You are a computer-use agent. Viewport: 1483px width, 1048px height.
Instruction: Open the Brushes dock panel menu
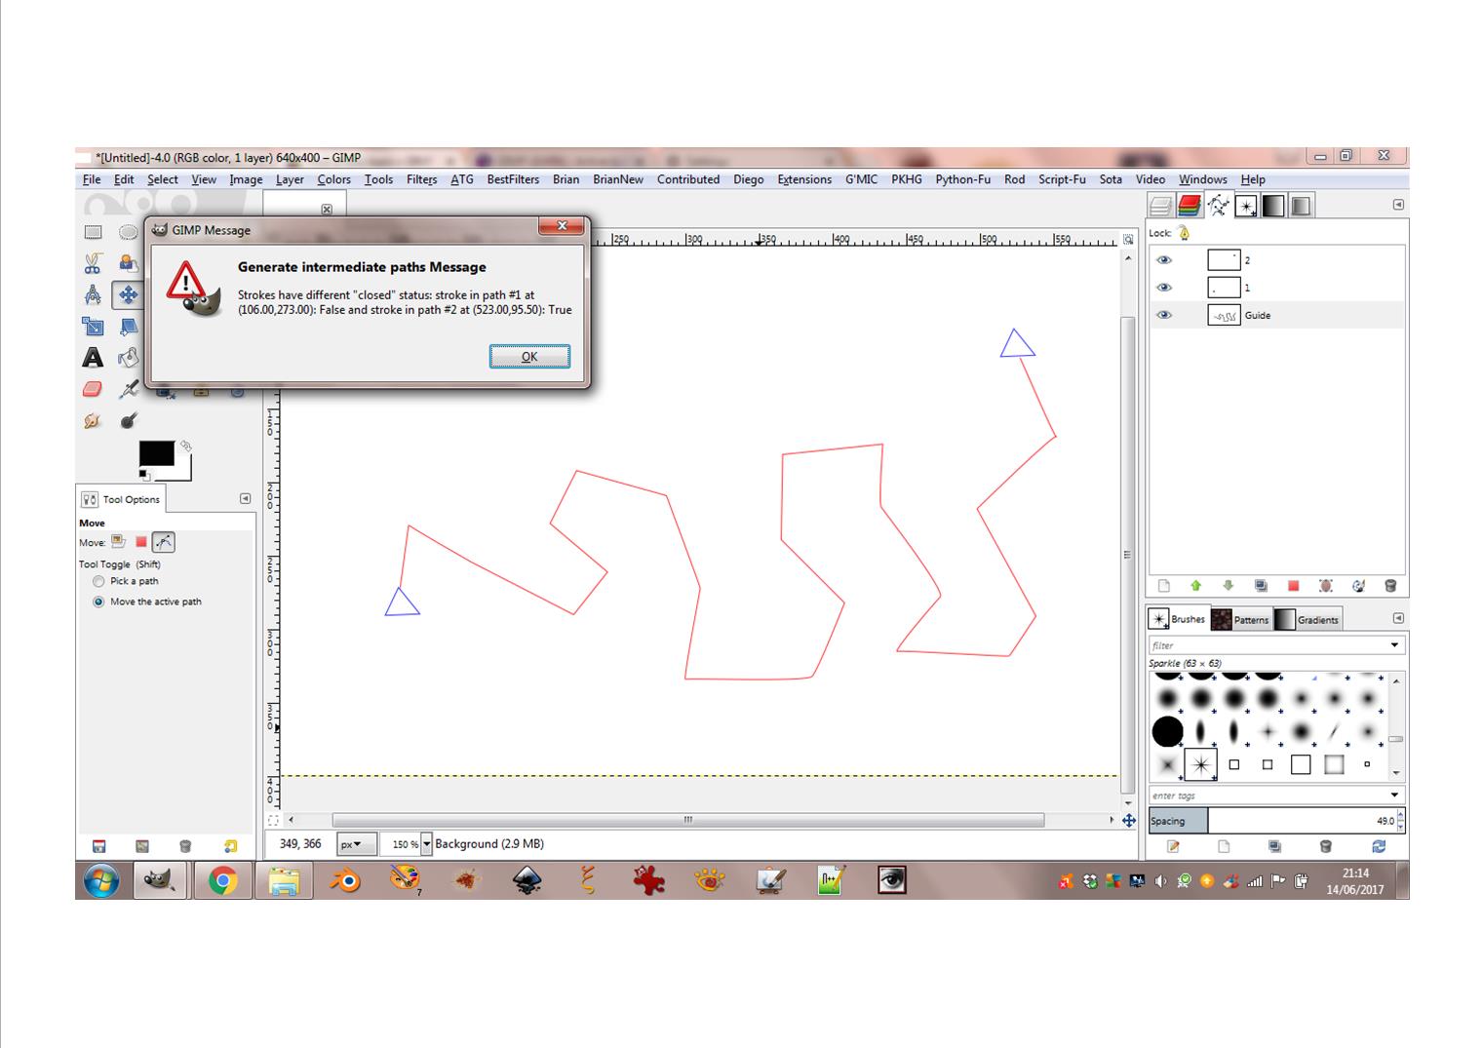click(x=1398, y=618)
